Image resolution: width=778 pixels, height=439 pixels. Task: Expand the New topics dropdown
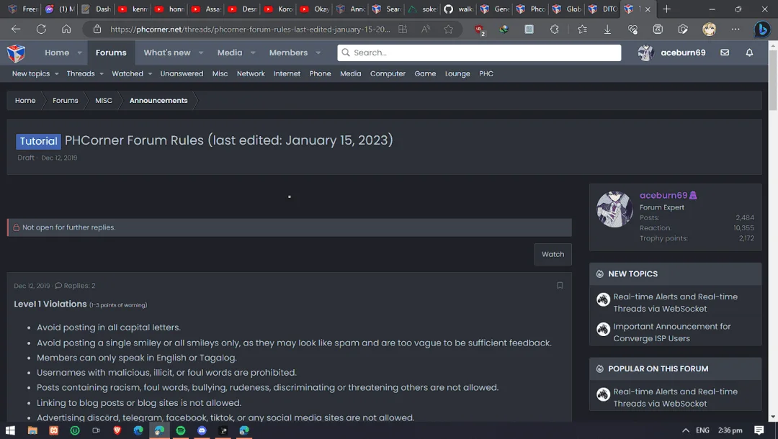tap(57, 74)
